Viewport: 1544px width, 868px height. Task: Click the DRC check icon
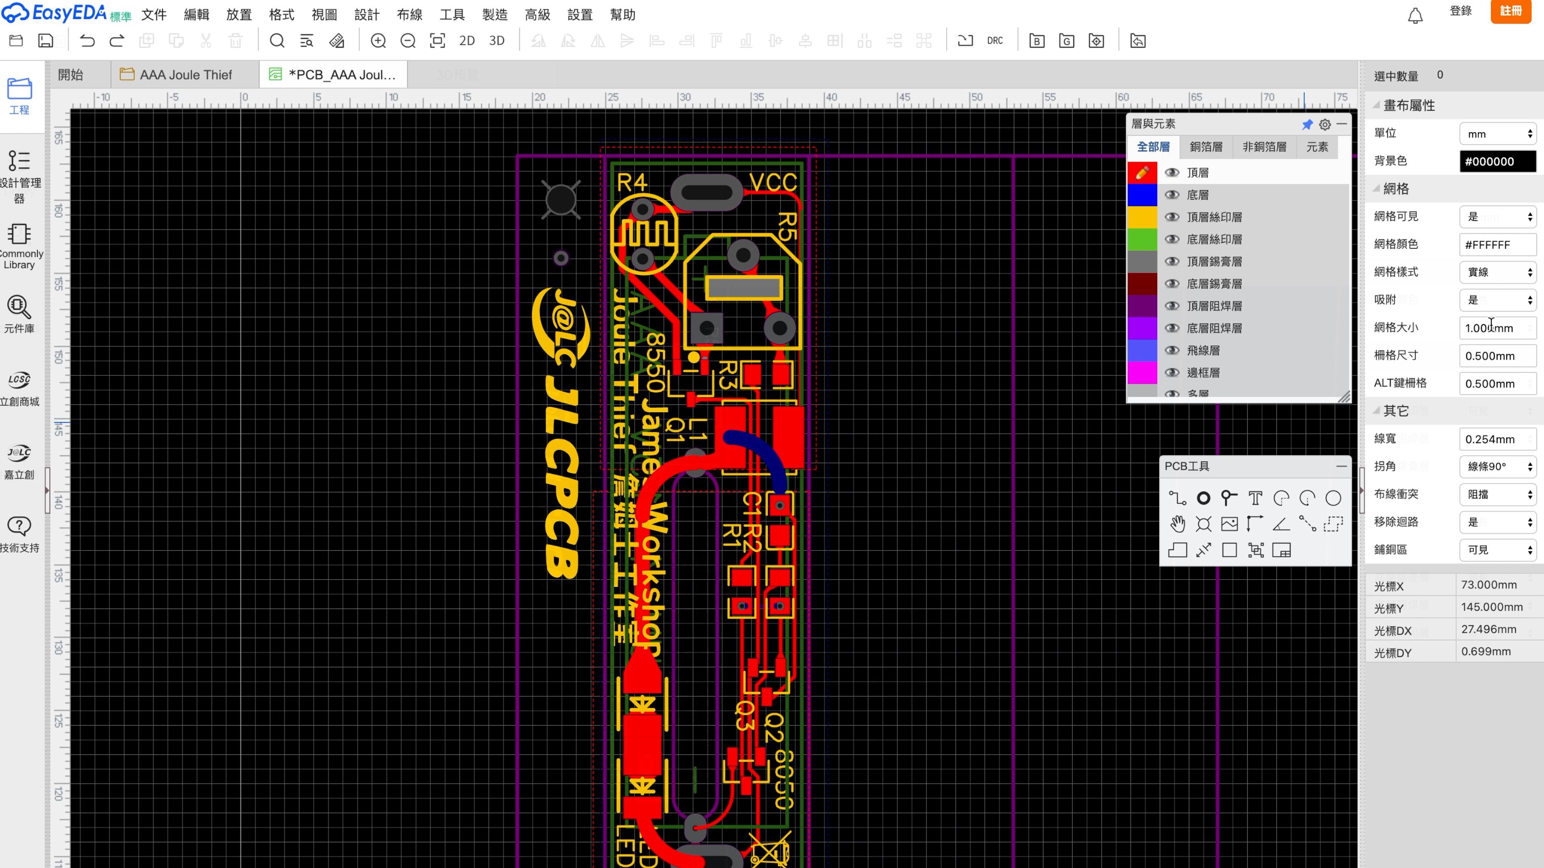click(994, 41)
